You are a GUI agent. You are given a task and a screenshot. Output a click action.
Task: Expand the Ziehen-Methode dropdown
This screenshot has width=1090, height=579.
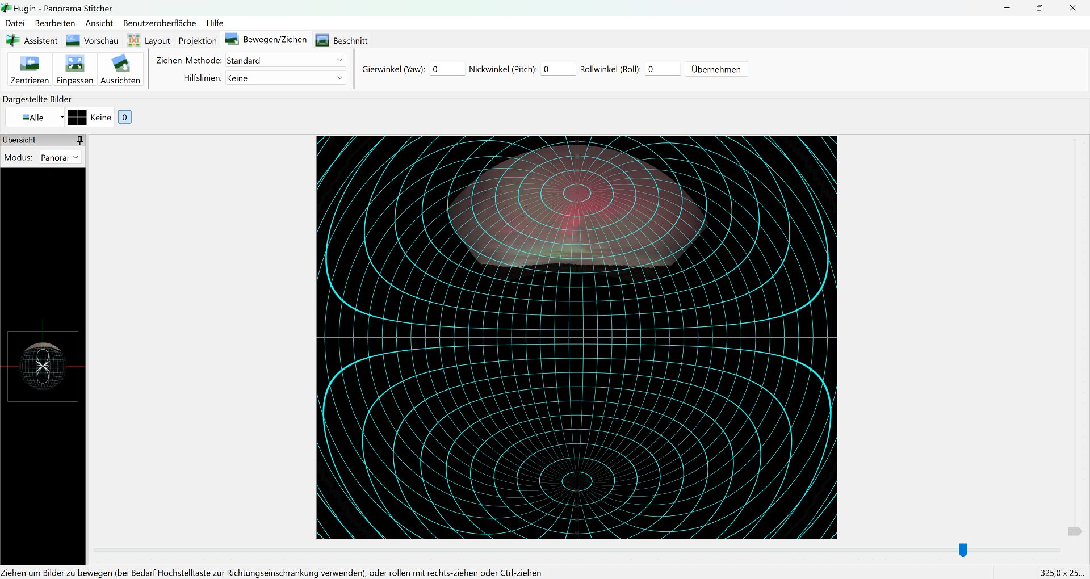[x=285, y=60]
